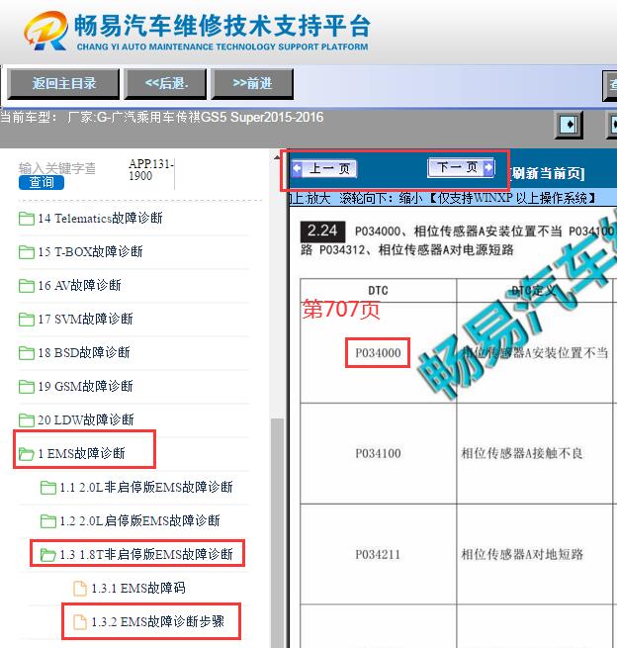617x648 pixels.
Task: Expand 17 SVM故障诊断 tree node
Action: pos(85,319)
